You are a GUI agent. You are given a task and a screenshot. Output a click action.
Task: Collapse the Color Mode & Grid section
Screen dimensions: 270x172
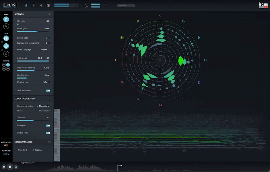pyautogui.click(x=49, y=98)
